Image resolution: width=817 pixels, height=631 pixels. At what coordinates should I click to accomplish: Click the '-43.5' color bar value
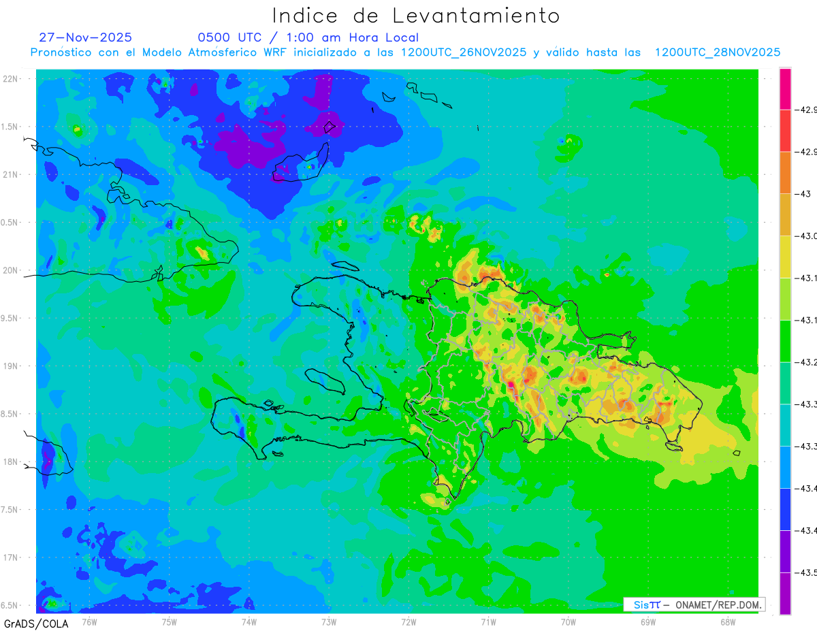click(x=807, y=572)
